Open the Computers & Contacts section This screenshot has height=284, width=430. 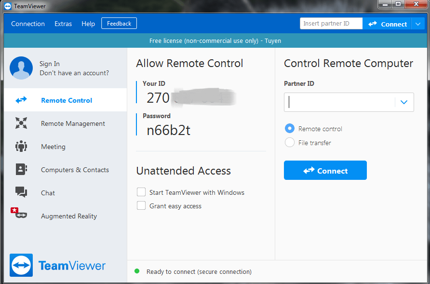click(65, 170)
